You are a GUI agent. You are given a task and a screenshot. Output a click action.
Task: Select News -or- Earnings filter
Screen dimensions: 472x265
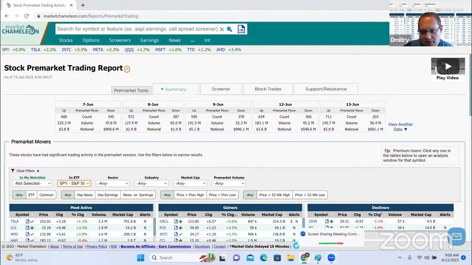(138, 195)
